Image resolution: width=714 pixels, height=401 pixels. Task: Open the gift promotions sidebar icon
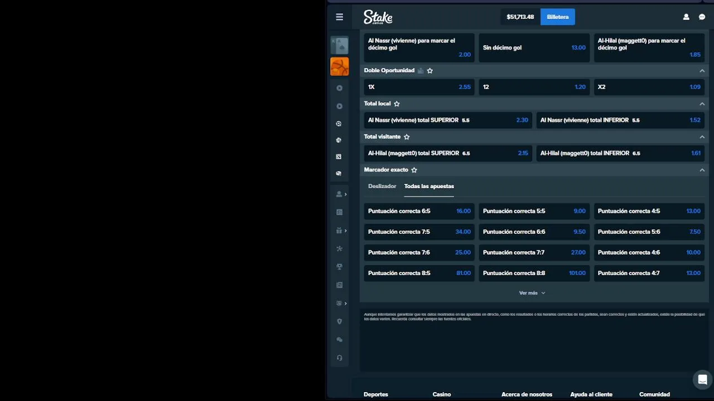tap(339, 231)
